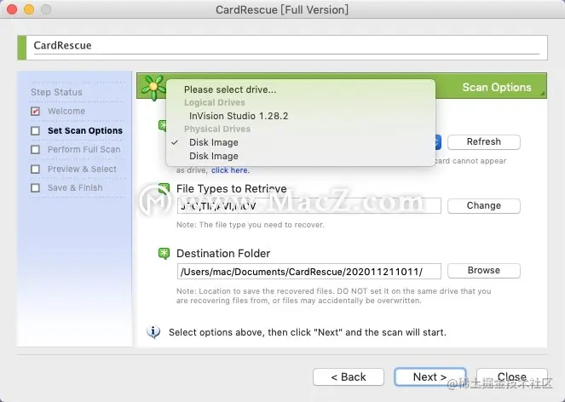Click the green flower logo icon

pos(153,87)
